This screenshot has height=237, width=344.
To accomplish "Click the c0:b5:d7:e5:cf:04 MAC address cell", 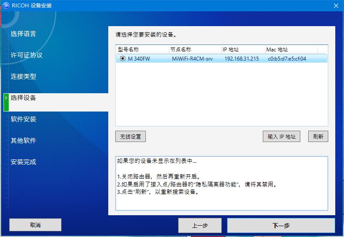I will (287, 59).
